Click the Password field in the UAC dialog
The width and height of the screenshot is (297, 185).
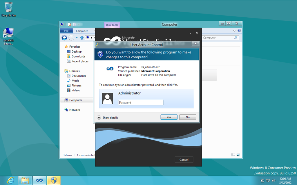(x=141, y=103)
